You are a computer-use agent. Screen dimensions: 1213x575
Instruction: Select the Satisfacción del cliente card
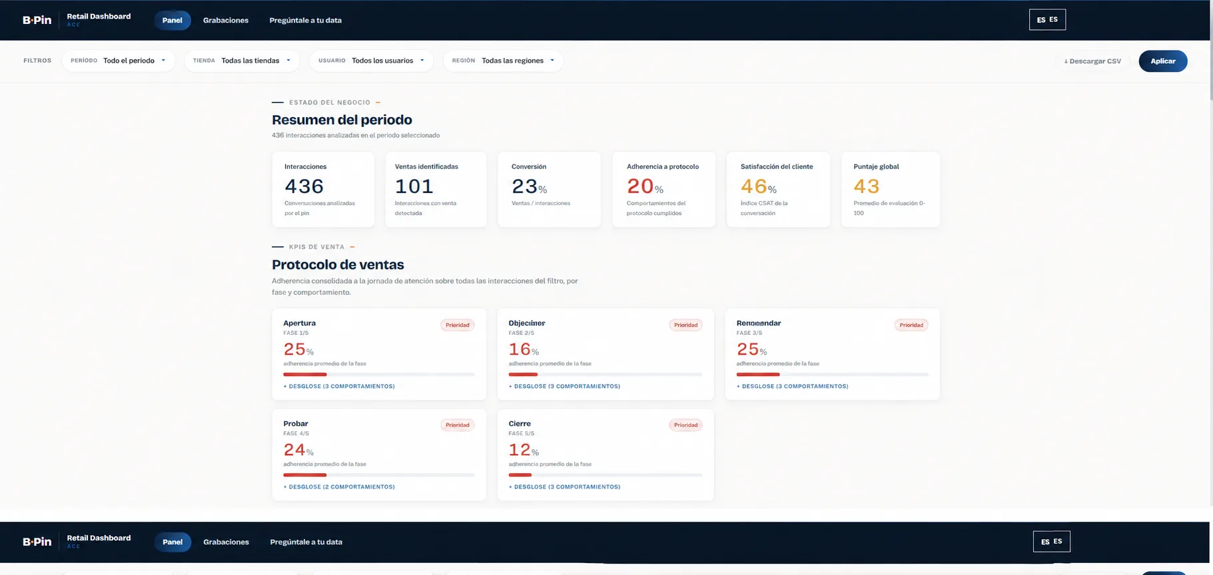pyautogui.click(x=778, y=190)
